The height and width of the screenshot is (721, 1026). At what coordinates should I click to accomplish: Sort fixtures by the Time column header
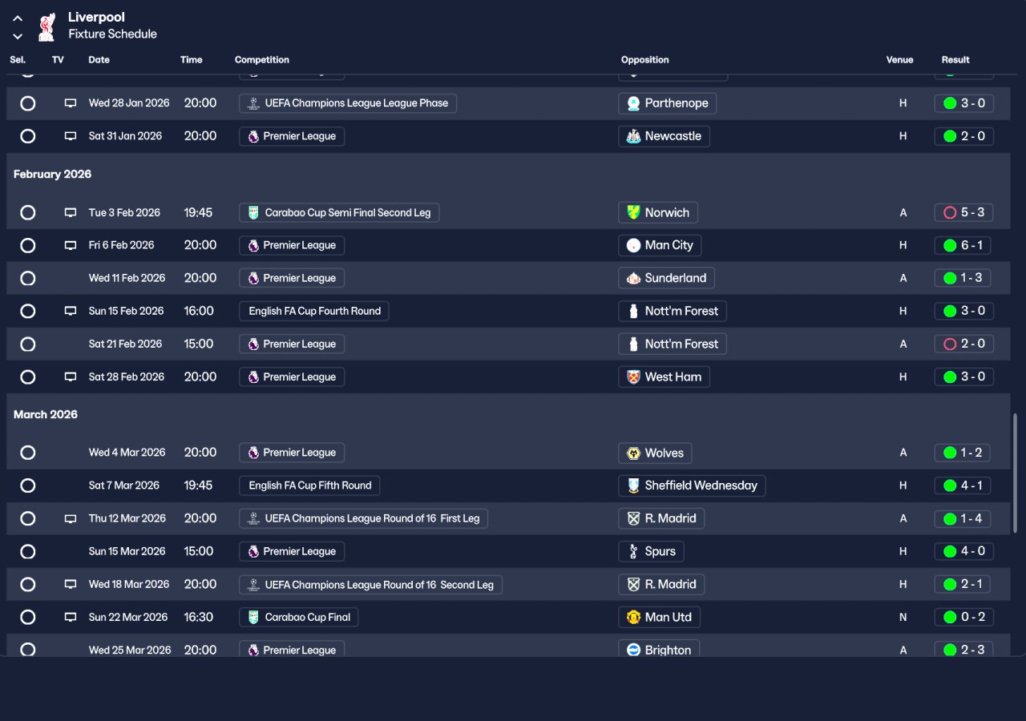click(x=192, y=60)
